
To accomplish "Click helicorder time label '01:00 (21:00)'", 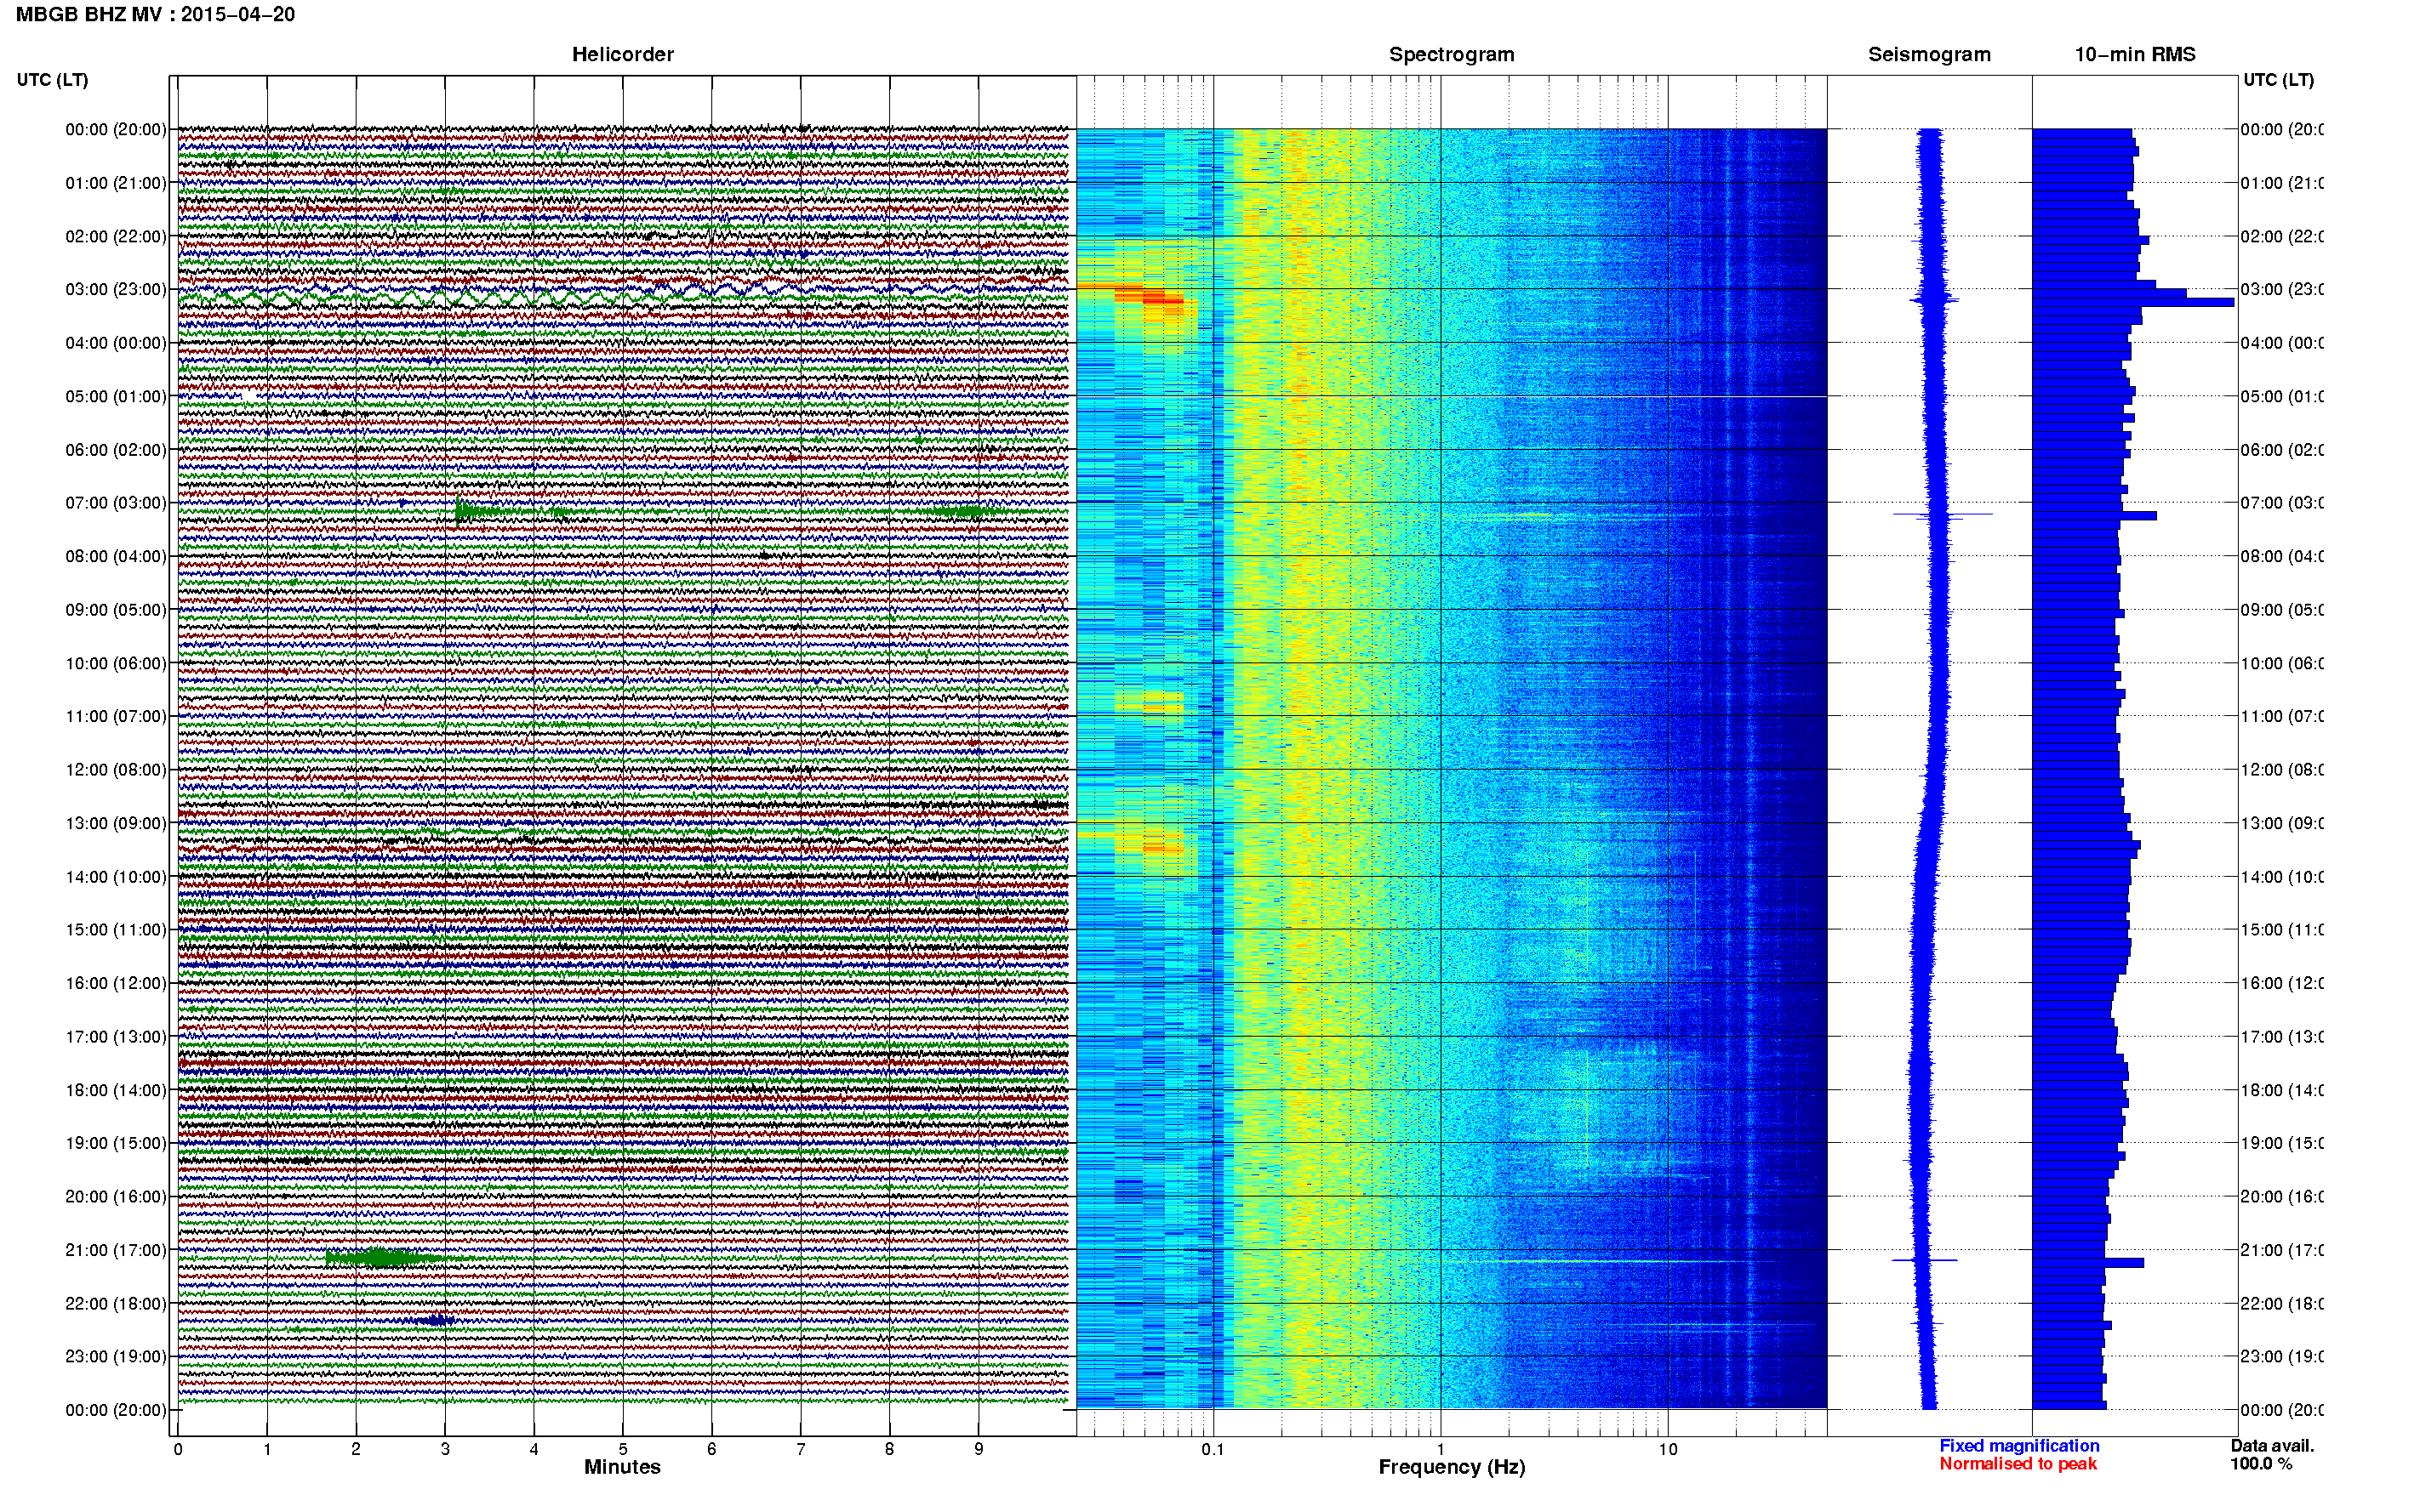I will (x=116, y=183).
